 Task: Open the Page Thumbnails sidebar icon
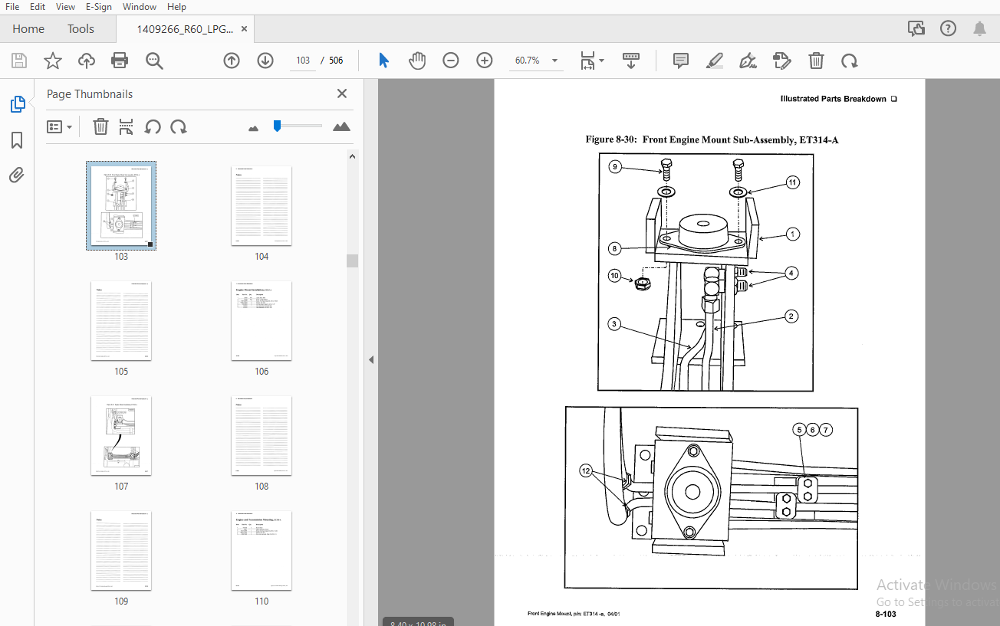(18, 105)
